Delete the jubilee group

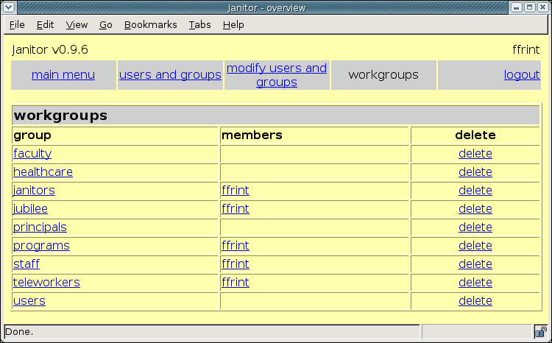(475, 208)
